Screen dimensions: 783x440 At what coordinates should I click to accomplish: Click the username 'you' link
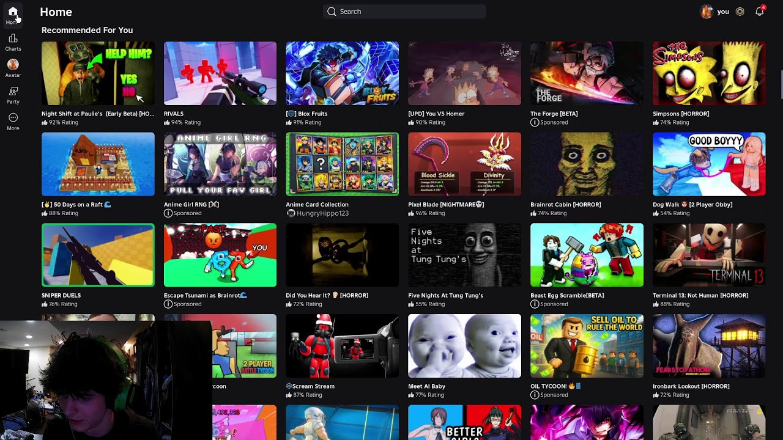tap(723, 12)
